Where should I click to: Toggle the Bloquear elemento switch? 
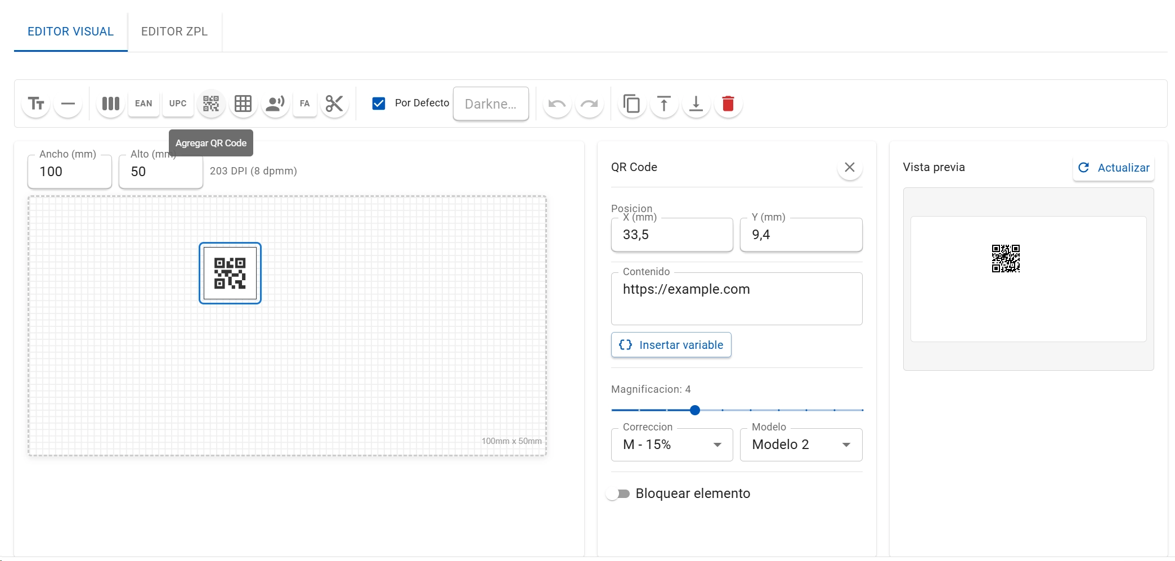618,494
